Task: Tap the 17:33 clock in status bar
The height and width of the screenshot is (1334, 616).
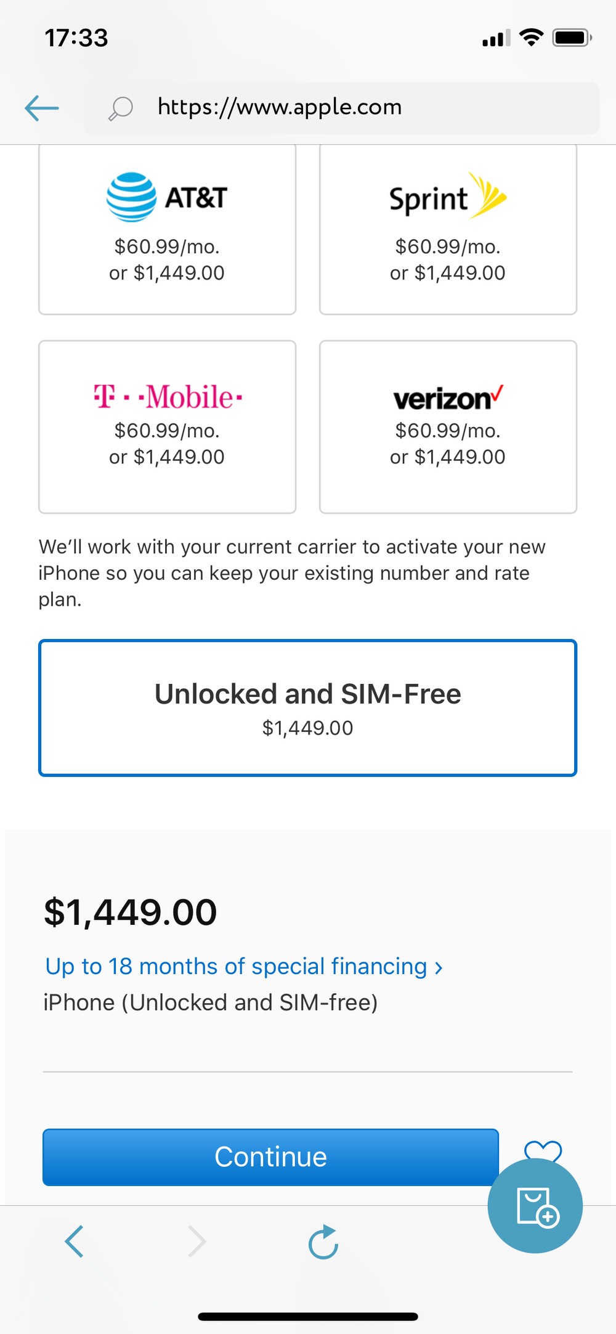Action: pos(76,38)
